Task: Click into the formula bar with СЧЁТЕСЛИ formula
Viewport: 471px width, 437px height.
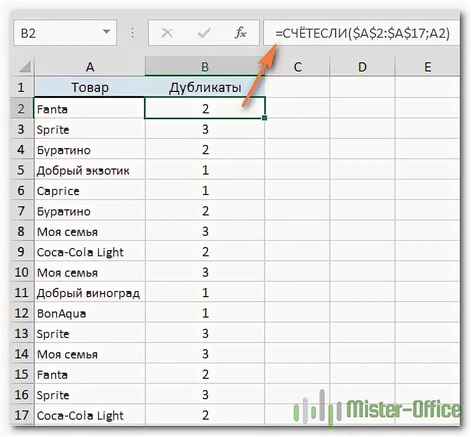Action: coord(362,33)
